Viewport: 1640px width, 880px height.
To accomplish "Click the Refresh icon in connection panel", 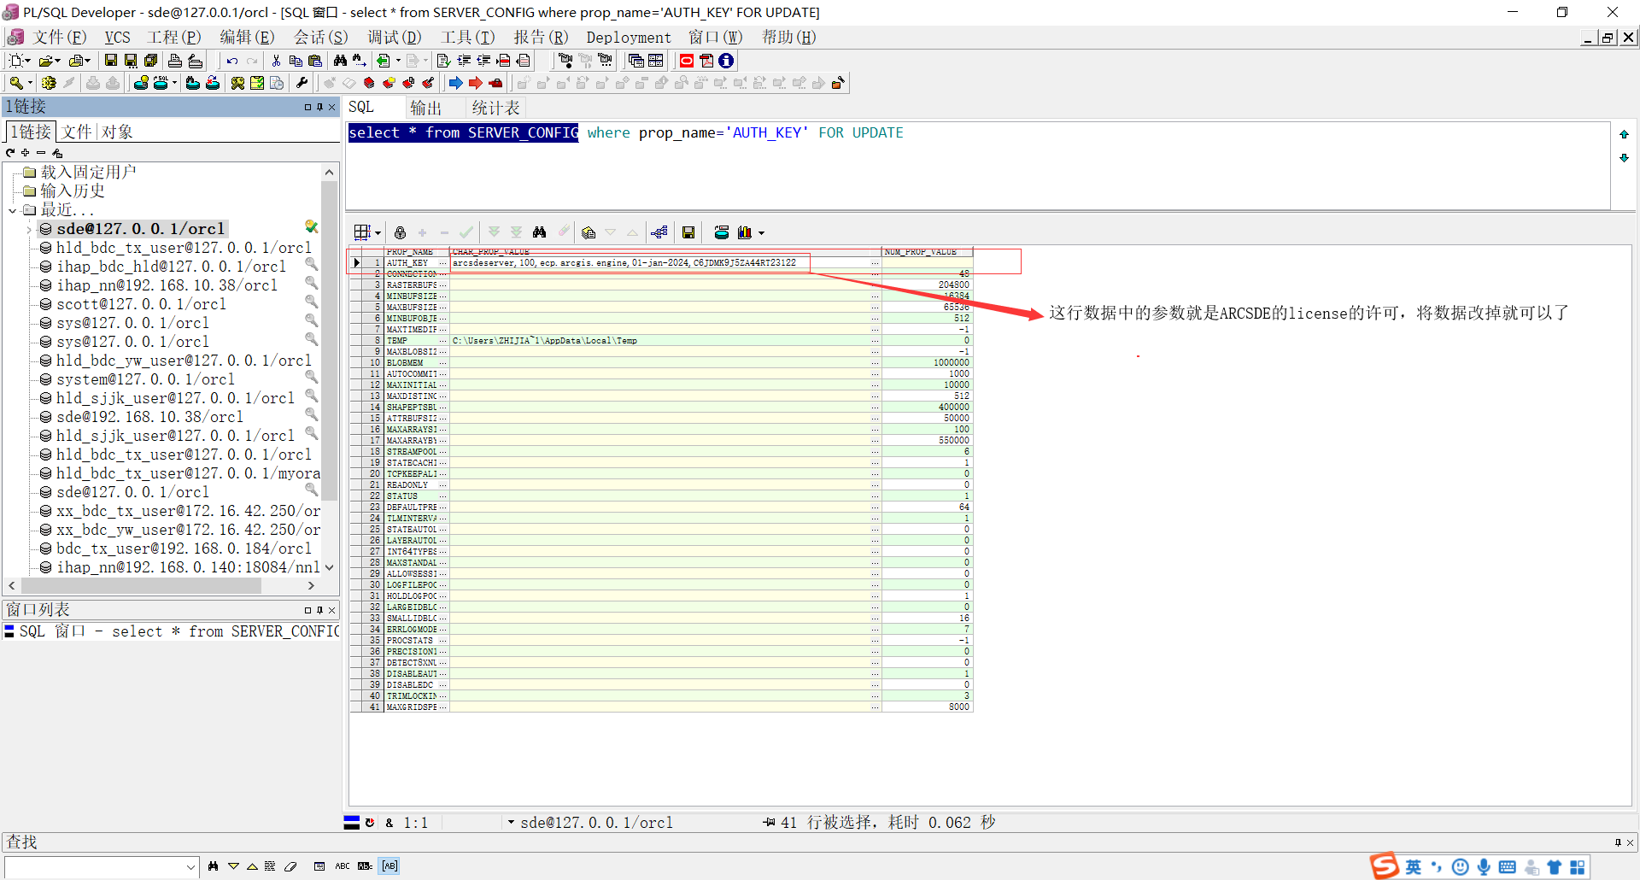I will pyautogui.click(x=10, y=153).
